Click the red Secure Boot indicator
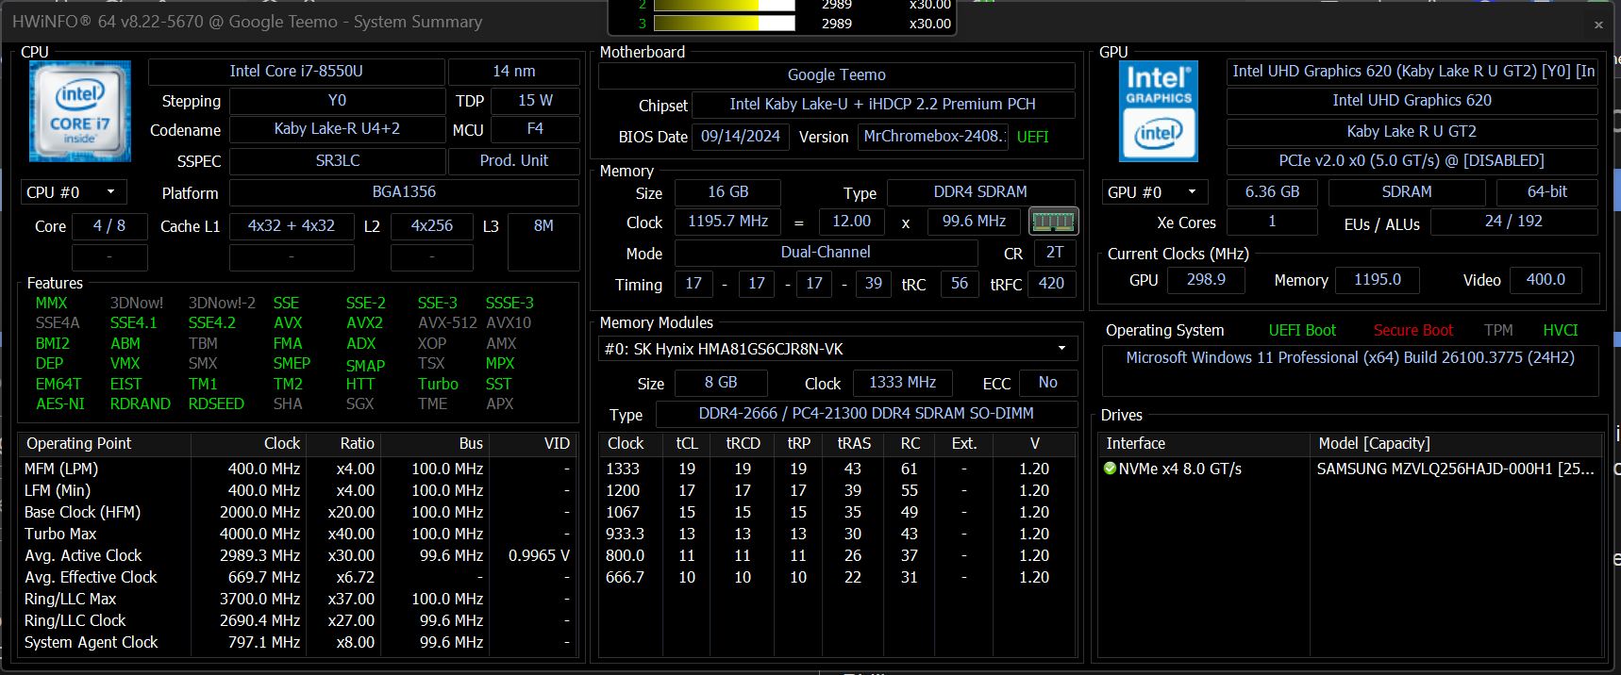 click(1412, 330)
